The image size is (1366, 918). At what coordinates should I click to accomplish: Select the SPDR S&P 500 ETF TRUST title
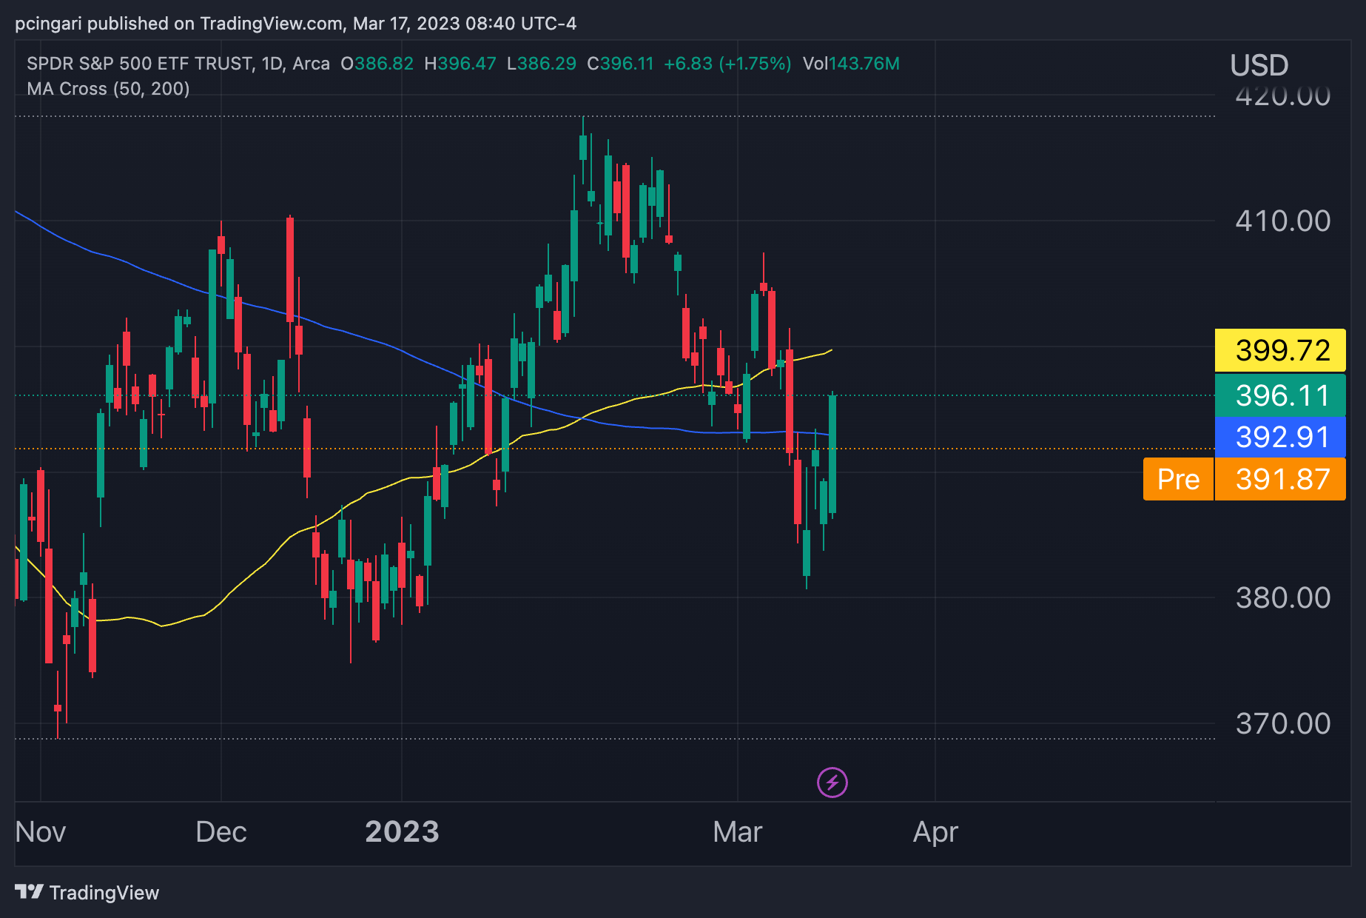[140, 64]
